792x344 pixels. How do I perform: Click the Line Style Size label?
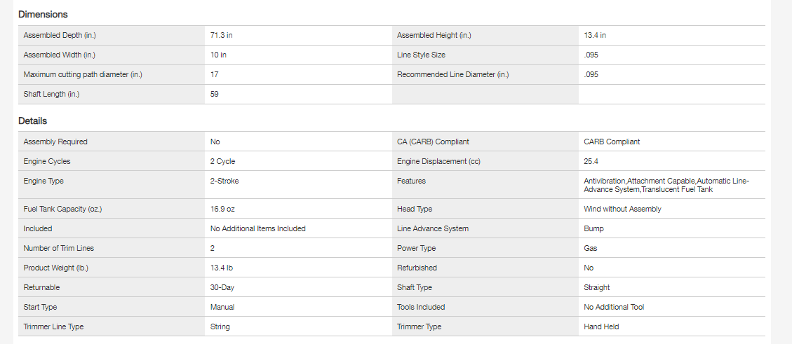tap(421, 55)
